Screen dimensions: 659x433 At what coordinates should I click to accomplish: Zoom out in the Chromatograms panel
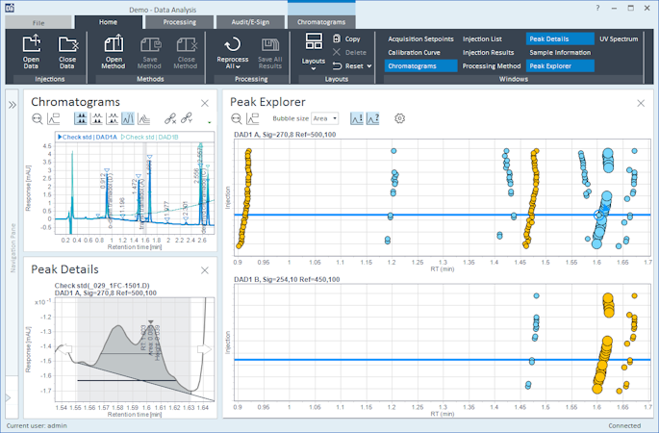[x=38, y=119]
